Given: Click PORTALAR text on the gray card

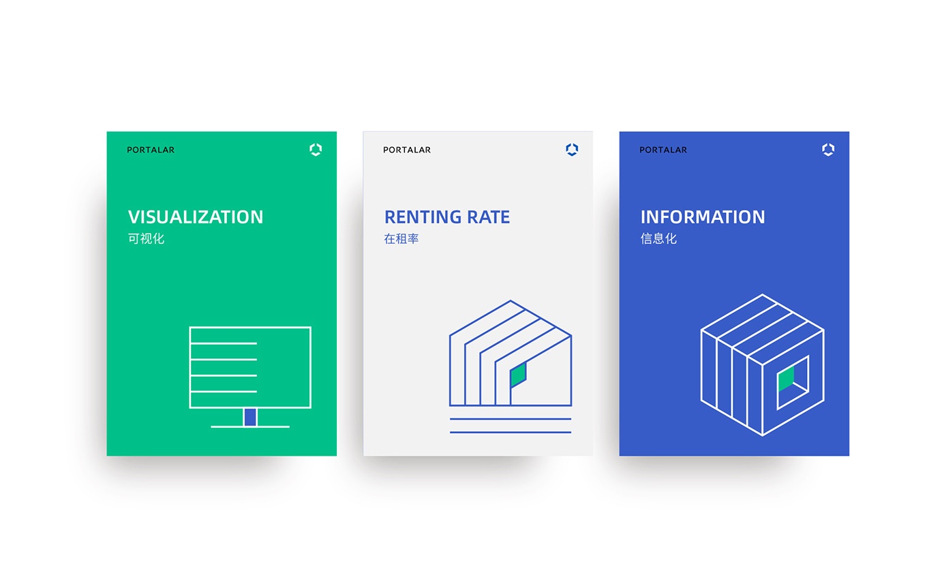Looking at the screenshot, I should coord(407,150).
